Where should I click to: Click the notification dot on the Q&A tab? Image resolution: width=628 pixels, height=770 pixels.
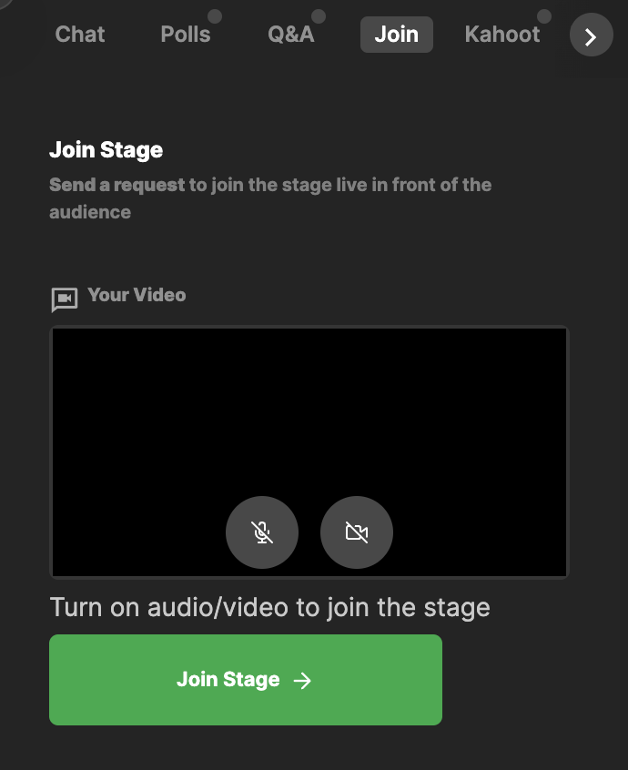pyautogui.click(x=318, y=15)
